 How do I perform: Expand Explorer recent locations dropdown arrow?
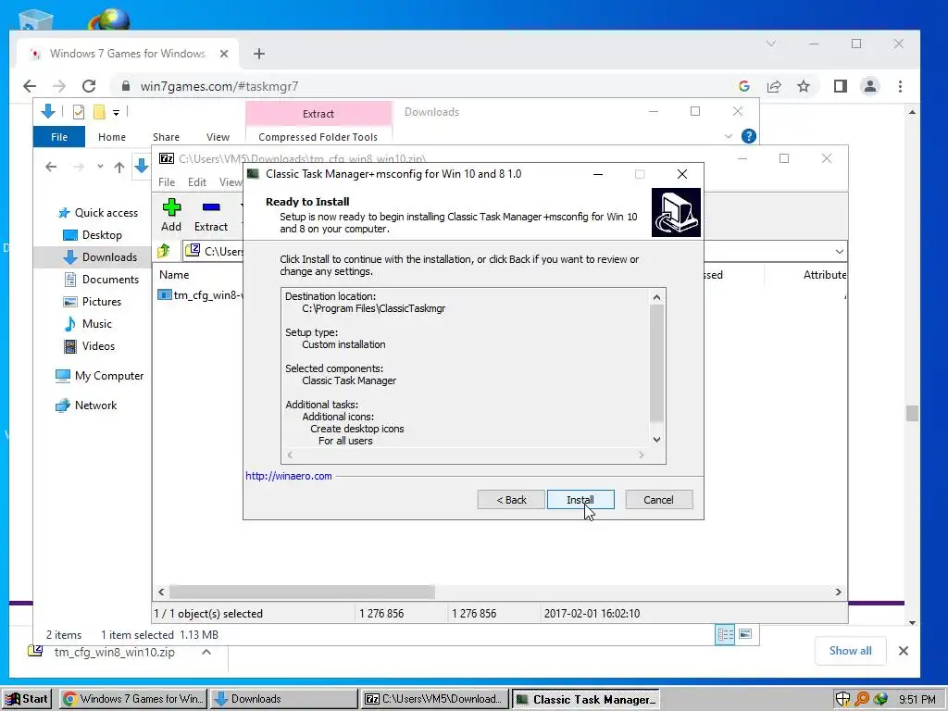[x=100, y=167]
